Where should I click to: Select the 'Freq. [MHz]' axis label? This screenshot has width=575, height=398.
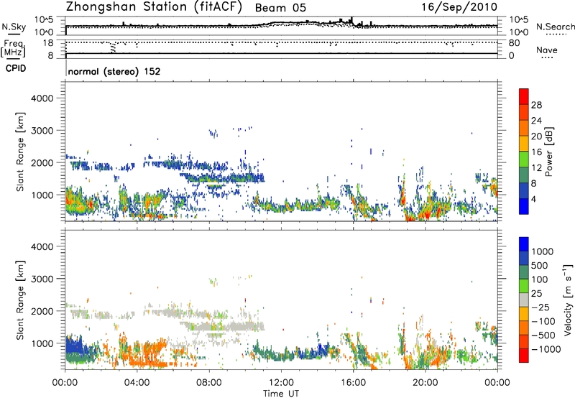point(14,48)
